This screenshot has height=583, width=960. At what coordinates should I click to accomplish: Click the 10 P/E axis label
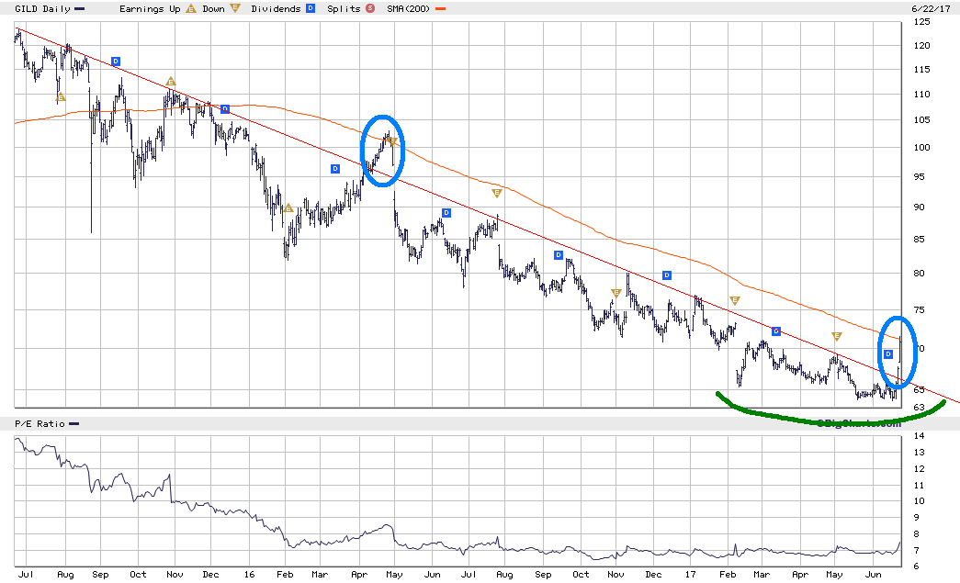pos(919,501)
